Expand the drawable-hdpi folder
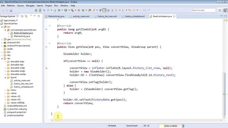Image resolution: width=228 pixels, height=128 pixels. click(5, 62)
